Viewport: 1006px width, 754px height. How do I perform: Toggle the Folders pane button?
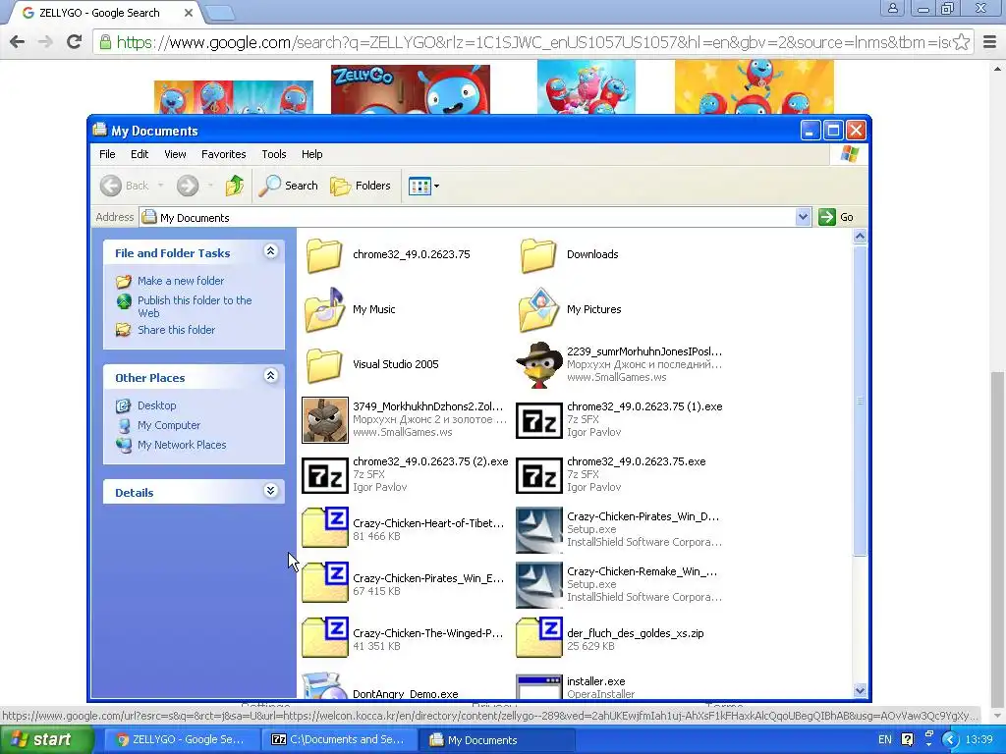tap(361, 186)
